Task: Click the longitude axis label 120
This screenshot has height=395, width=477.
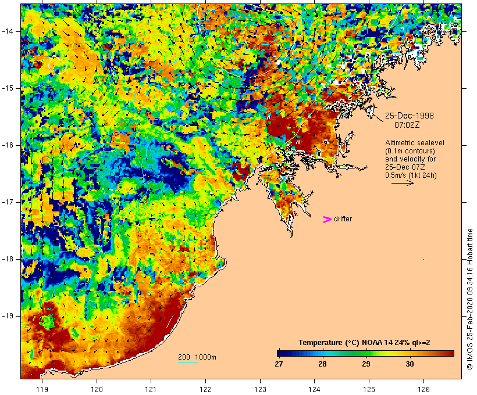Action: [97, 389]
